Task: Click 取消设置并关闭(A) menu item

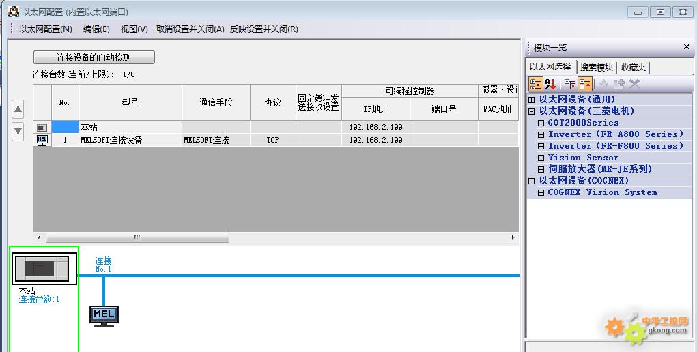Action: tap(190, 29)
